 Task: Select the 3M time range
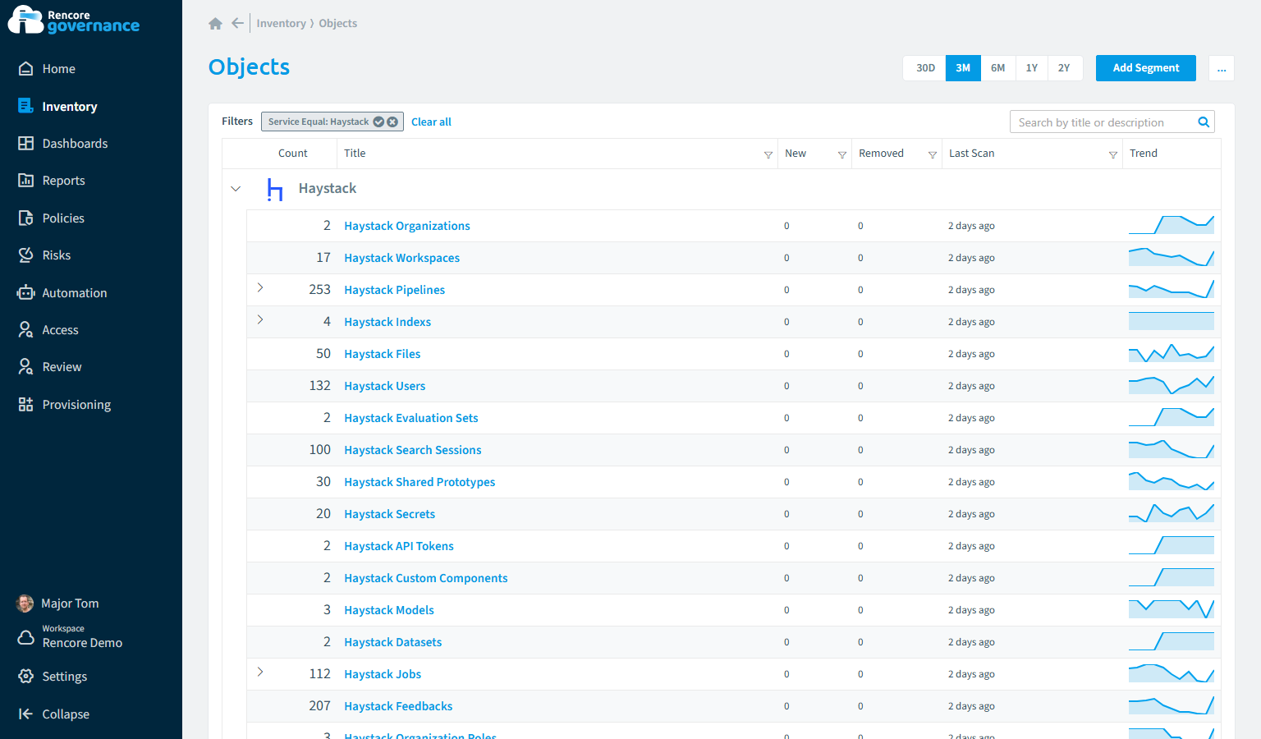[963, 68]
